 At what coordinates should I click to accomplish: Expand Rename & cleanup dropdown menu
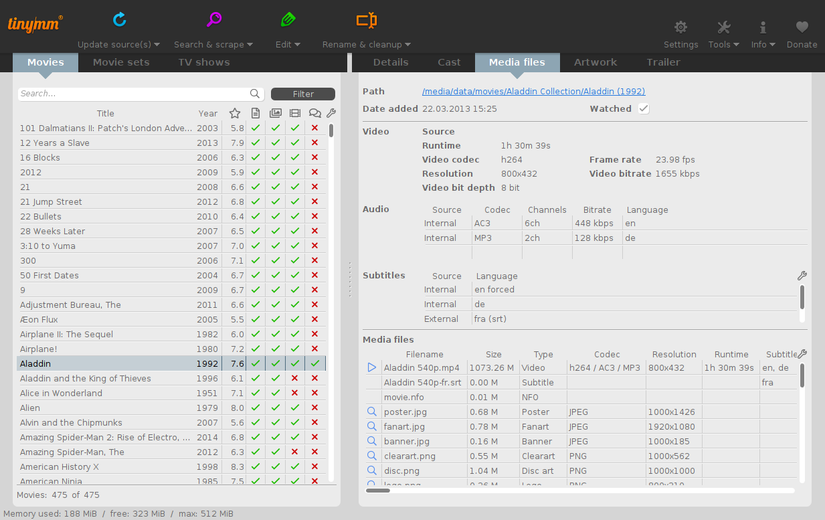[367, 44]
